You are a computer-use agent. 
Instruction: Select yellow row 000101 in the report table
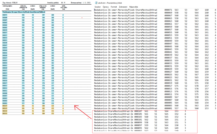[47, 113]
